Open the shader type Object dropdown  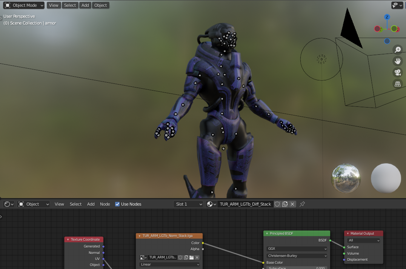click(x=34, y=204)
